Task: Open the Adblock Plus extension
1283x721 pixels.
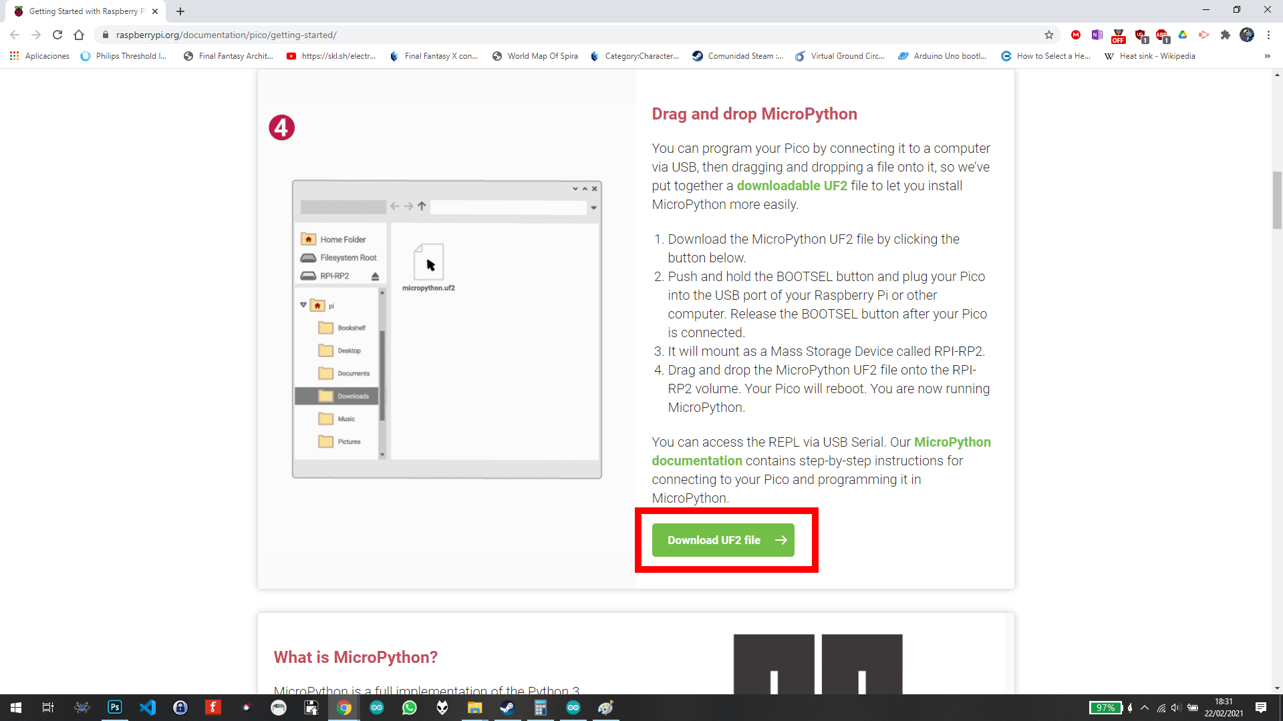Action: [x=1163, y=36]
